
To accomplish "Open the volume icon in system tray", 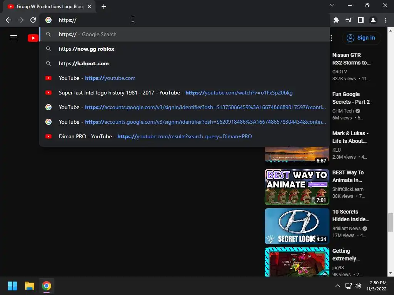I will click(358, 286).
